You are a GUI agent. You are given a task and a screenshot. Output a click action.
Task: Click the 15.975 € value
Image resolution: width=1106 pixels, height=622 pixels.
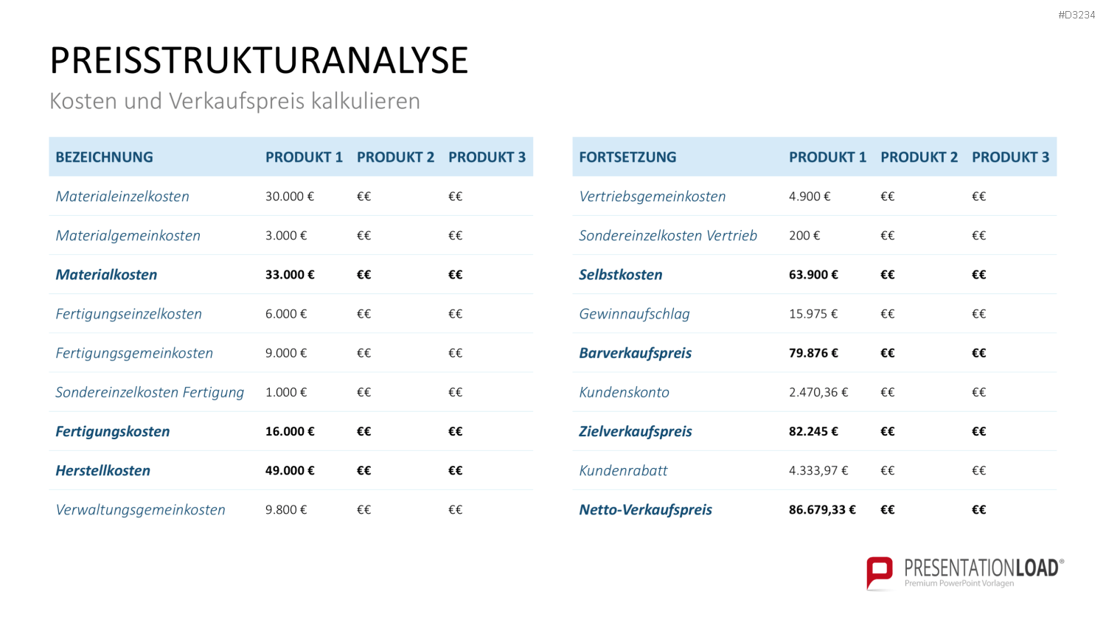813,313
